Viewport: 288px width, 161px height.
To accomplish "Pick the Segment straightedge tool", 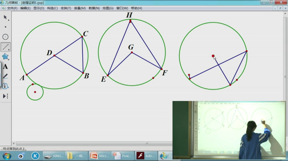I will [x=5, y=47].
